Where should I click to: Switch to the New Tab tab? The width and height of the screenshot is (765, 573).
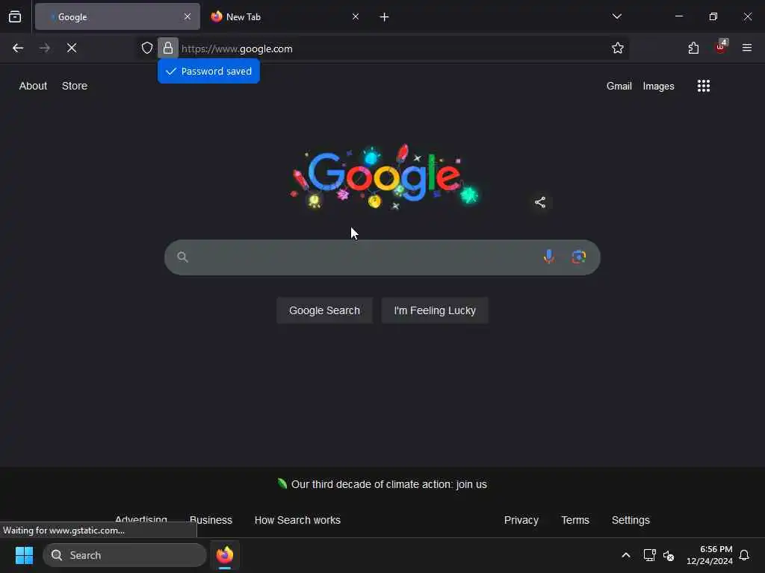coord(284,17)
